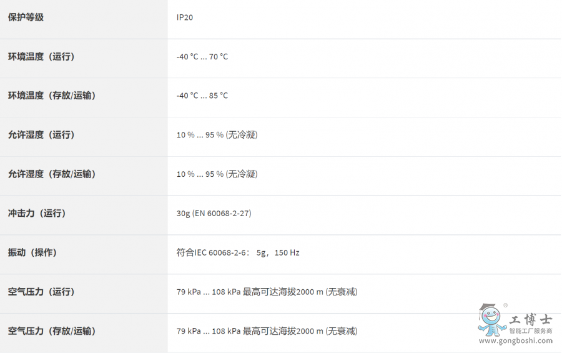Select the IP20 value cell

pos(185,17)
